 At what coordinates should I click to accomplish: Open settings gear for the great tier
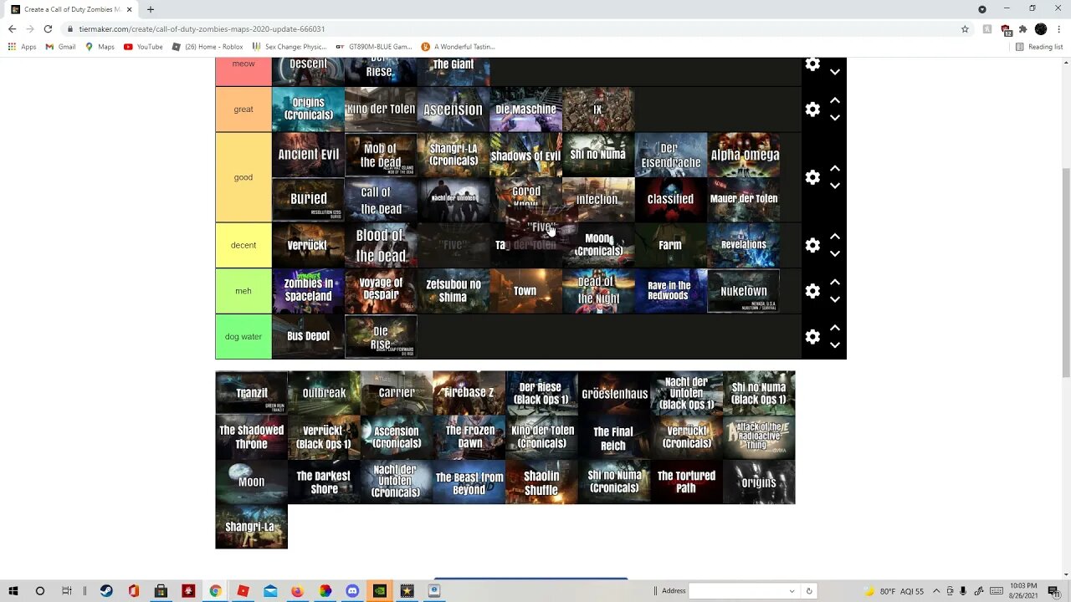click(812, 110)
